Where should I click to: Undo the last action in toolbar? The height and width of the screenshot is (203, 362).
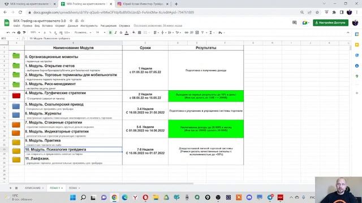pos(8,33)
